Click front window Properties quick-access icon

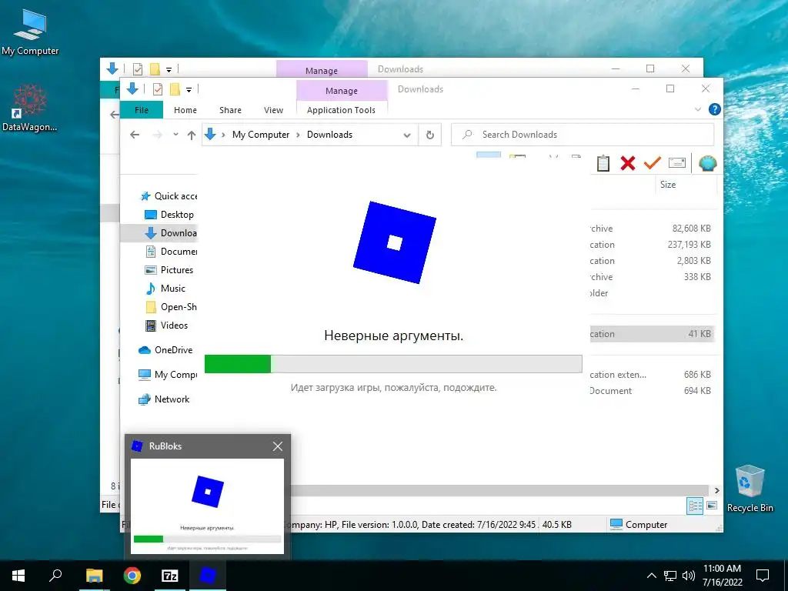coord(157,89)
